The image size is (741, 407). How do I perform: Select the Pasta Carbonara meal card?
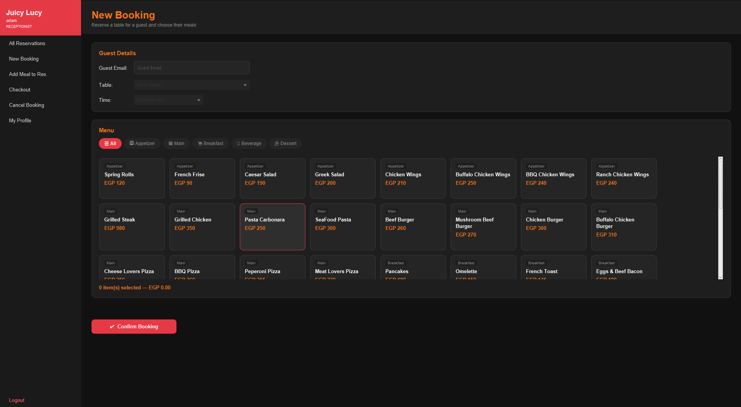pos(273,227)
